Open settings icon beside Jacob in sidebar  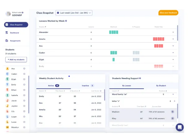[24, 100]
